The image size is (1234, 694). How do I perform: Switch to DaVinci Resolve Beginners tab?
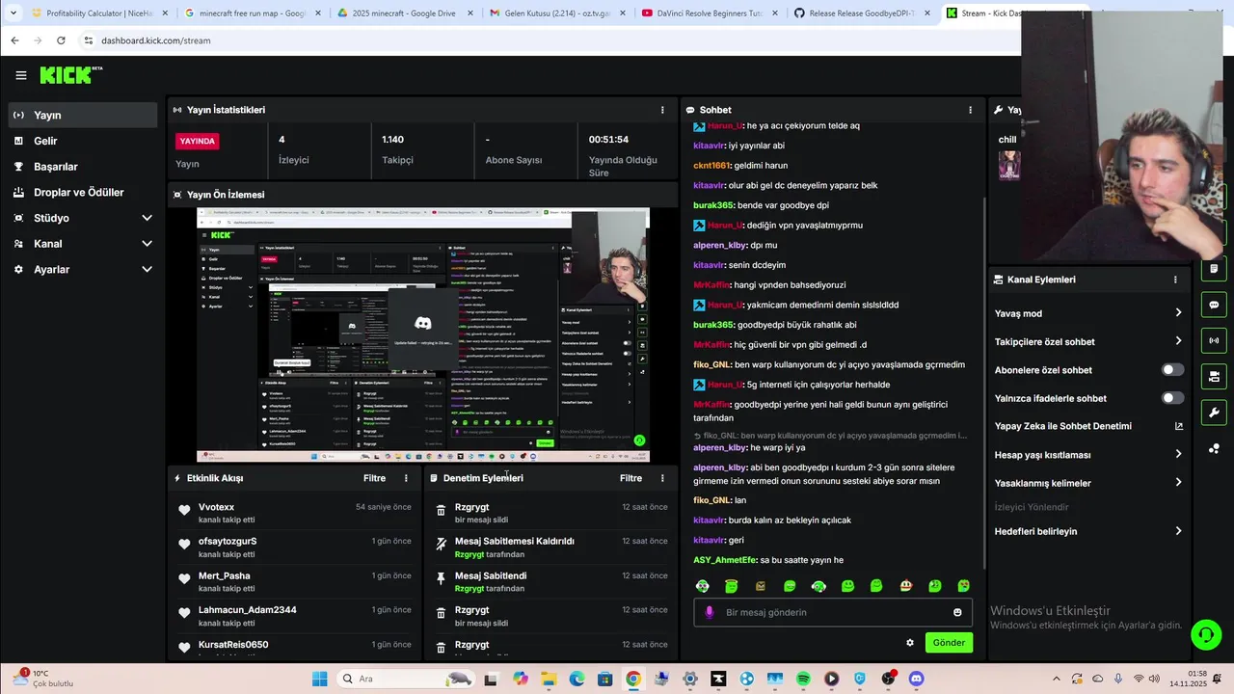(709, 13)
